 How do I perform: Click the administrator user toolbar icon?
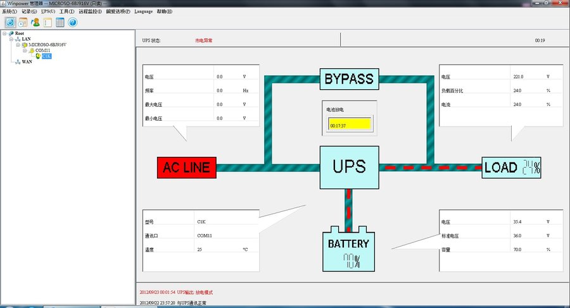point(35,23)
